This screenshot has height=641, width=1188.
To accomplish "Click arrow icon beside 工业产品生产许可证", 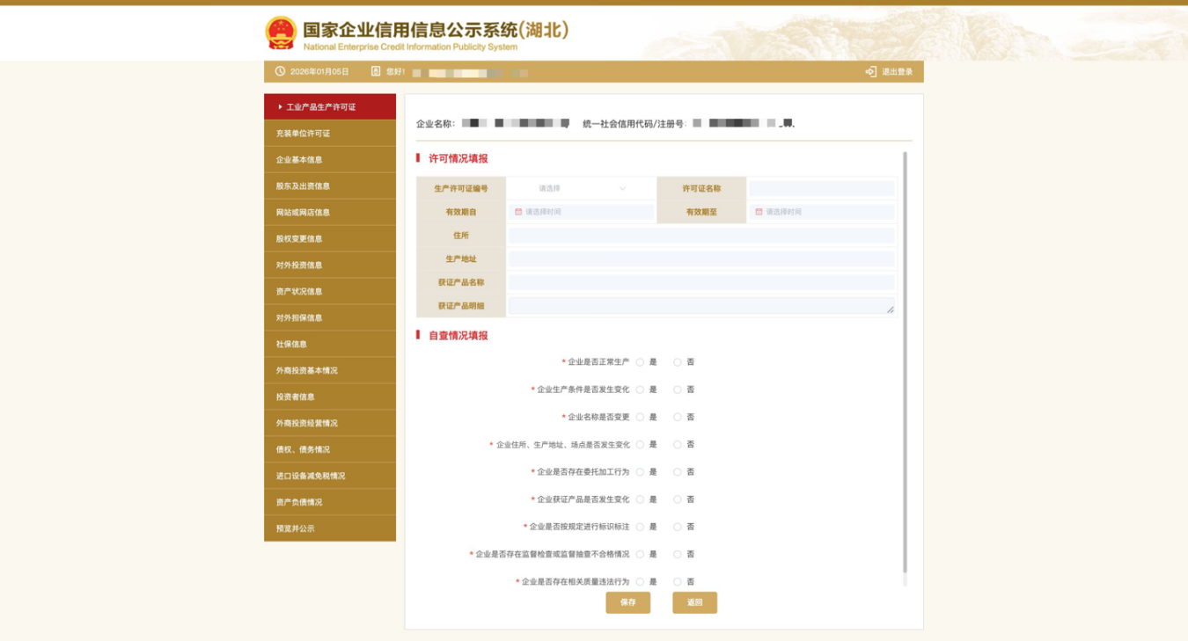I will point(280,107).
